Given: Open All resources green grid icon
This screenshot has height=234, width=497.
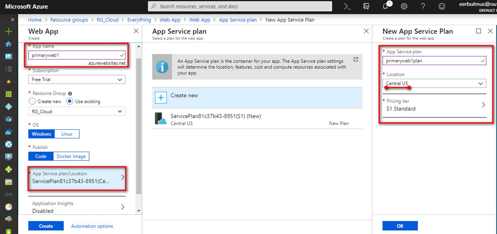Looking at the screenshot, I should 8,94.
